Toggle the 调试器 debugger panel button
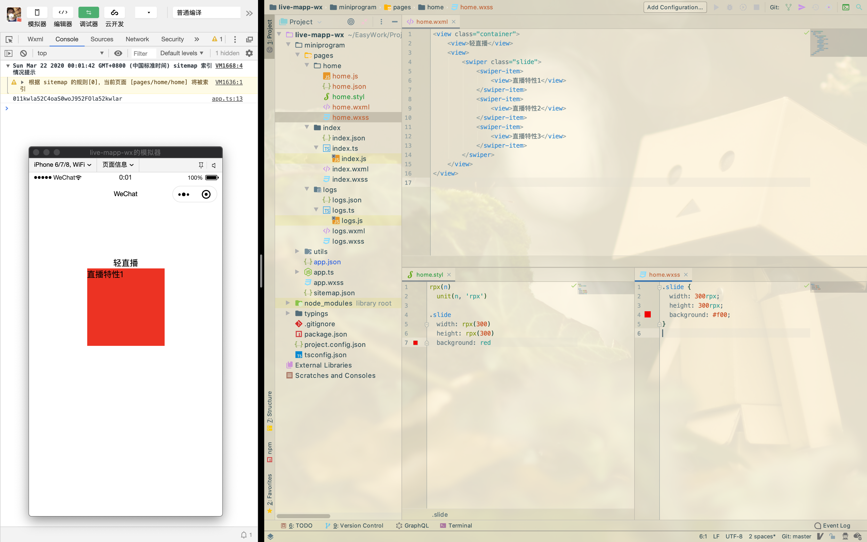Viewport: 867px width, 542px height. click(x=89, y=13)
